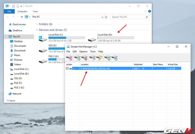The image size is (195, 134).
Task: Click the Back arrow in Explorer
Action: [x=8, y=17]
